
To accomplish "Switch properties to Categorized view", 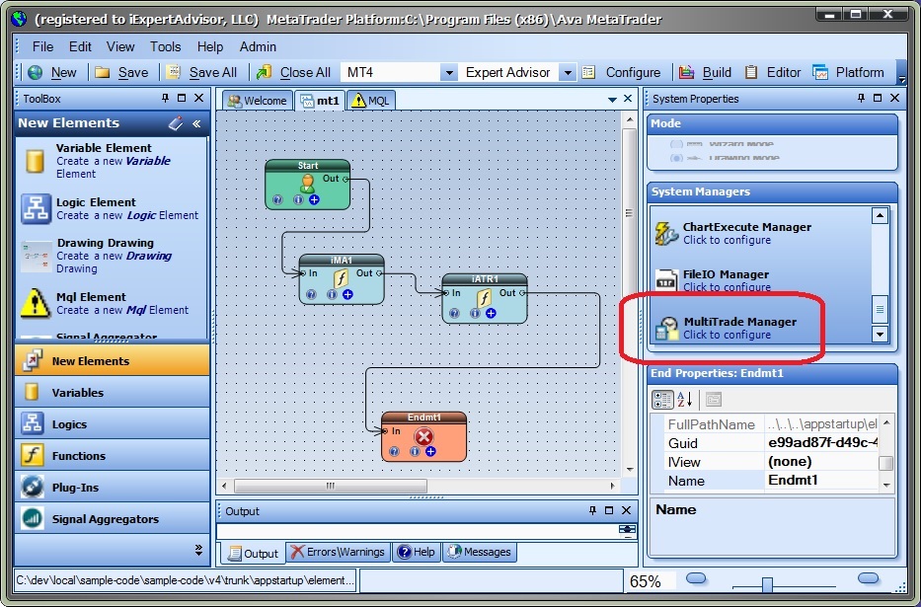I will click(x=662, y=400).
